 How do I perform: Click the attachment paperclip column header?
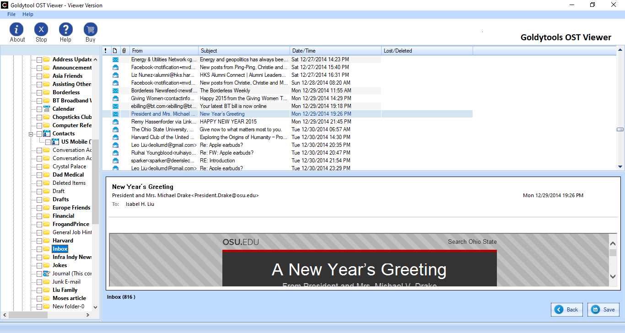[124, 51]
